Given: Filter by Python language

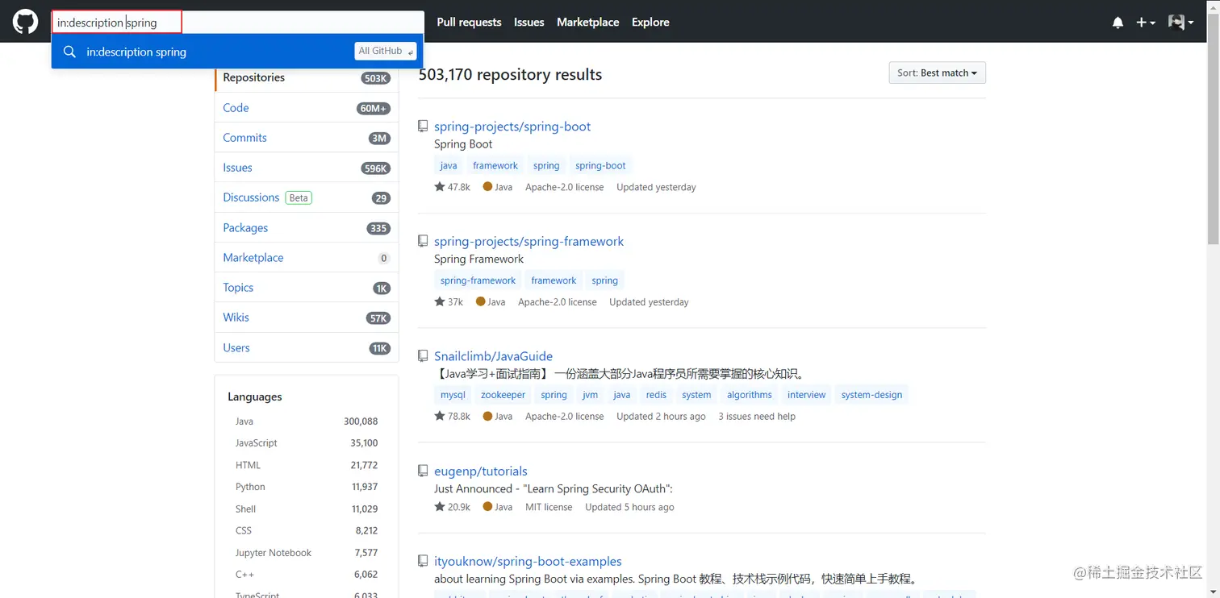Looking at the screenshot, I should [x=307, y=487].
